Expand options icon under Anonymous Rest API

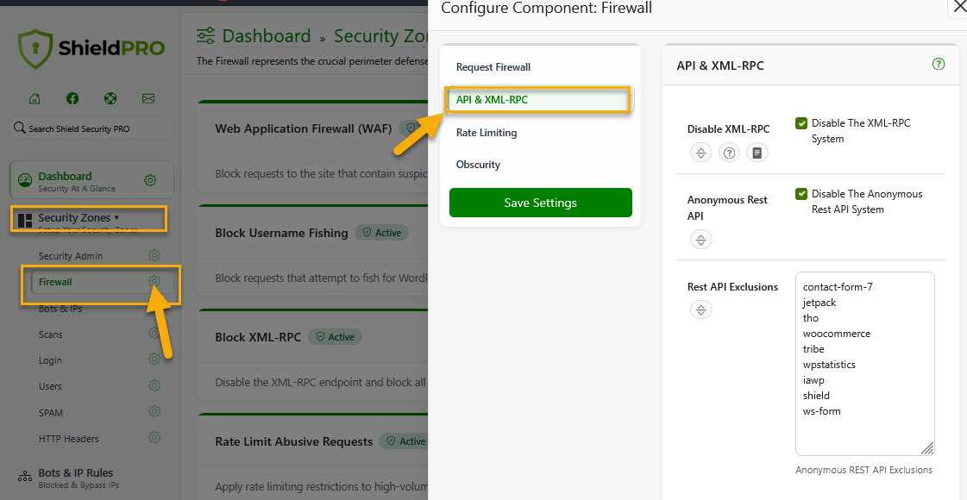701,239
